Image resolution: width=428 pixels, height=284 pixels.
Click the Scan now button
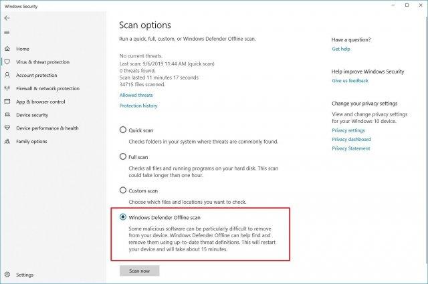140,271
